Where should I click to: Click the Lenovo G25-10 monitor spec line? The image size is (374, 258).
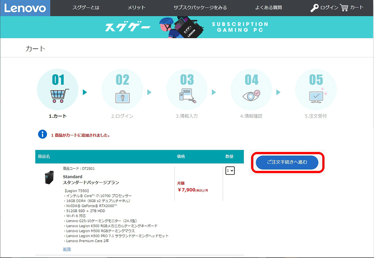[x=101, y=221]
